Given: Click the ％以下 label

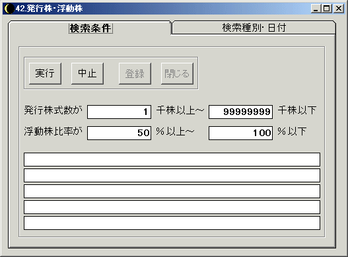Looking at the screenshot, I should 292,131.
